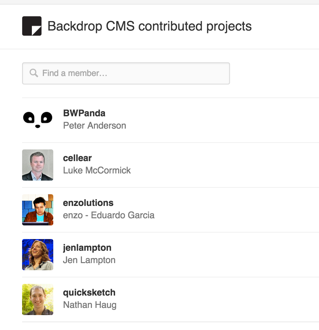Click quicksketch's avatar photo
This screenshot has height=330, width=319.
38,299
